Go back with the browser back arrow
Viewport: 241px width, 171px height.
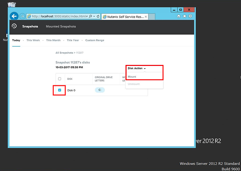click(14, 16)
